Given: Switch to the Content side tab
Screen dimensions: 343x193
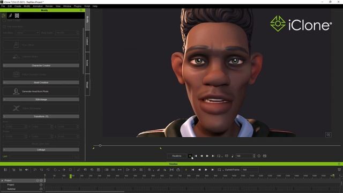Looking at the screenshot, I should tap(87, 41).
